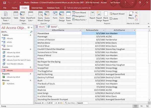The width and height of the screenshot is (151, 108).
Task: Open AlbumName column filter dropdown
Action: tap(80, 30)
